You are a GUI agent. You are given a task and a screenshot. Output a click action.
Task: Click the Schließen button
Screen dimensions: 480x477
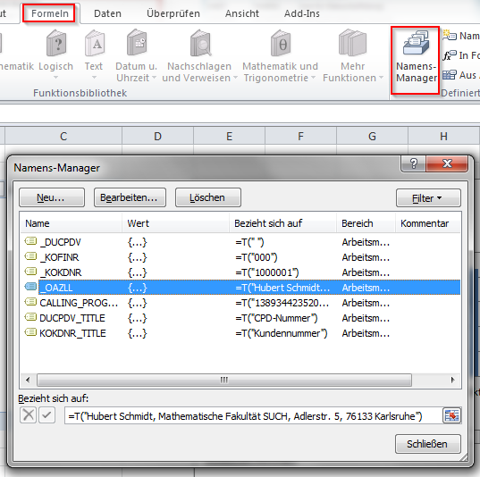coord(427,444)
